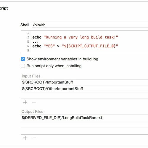Select the $(SRCROOT)/OtherImportantStuff input file row
The width and height of the screenshot is (148, 148).
84,89
